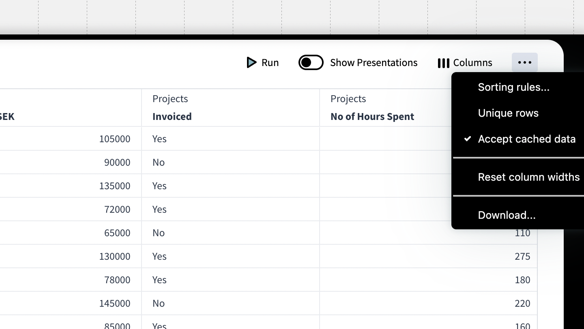The height and width of the screenshot is (329, 584).
Task: Open the Columns chooser
Action: tap(472, 63)
